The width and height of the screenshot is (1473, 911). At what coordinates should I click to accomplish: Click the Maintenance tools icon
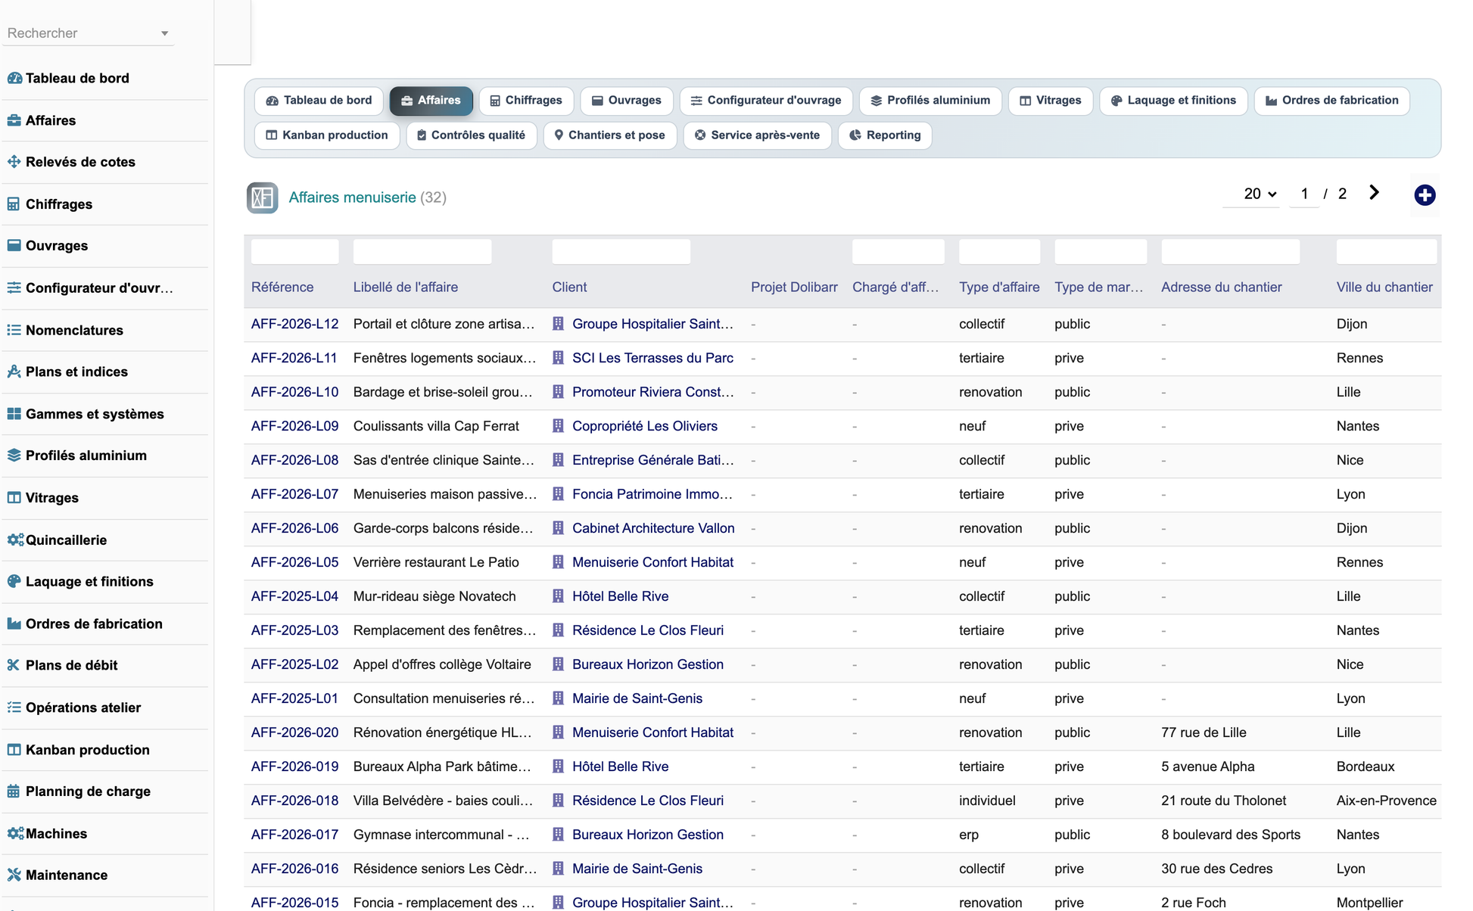click(14, 875)
